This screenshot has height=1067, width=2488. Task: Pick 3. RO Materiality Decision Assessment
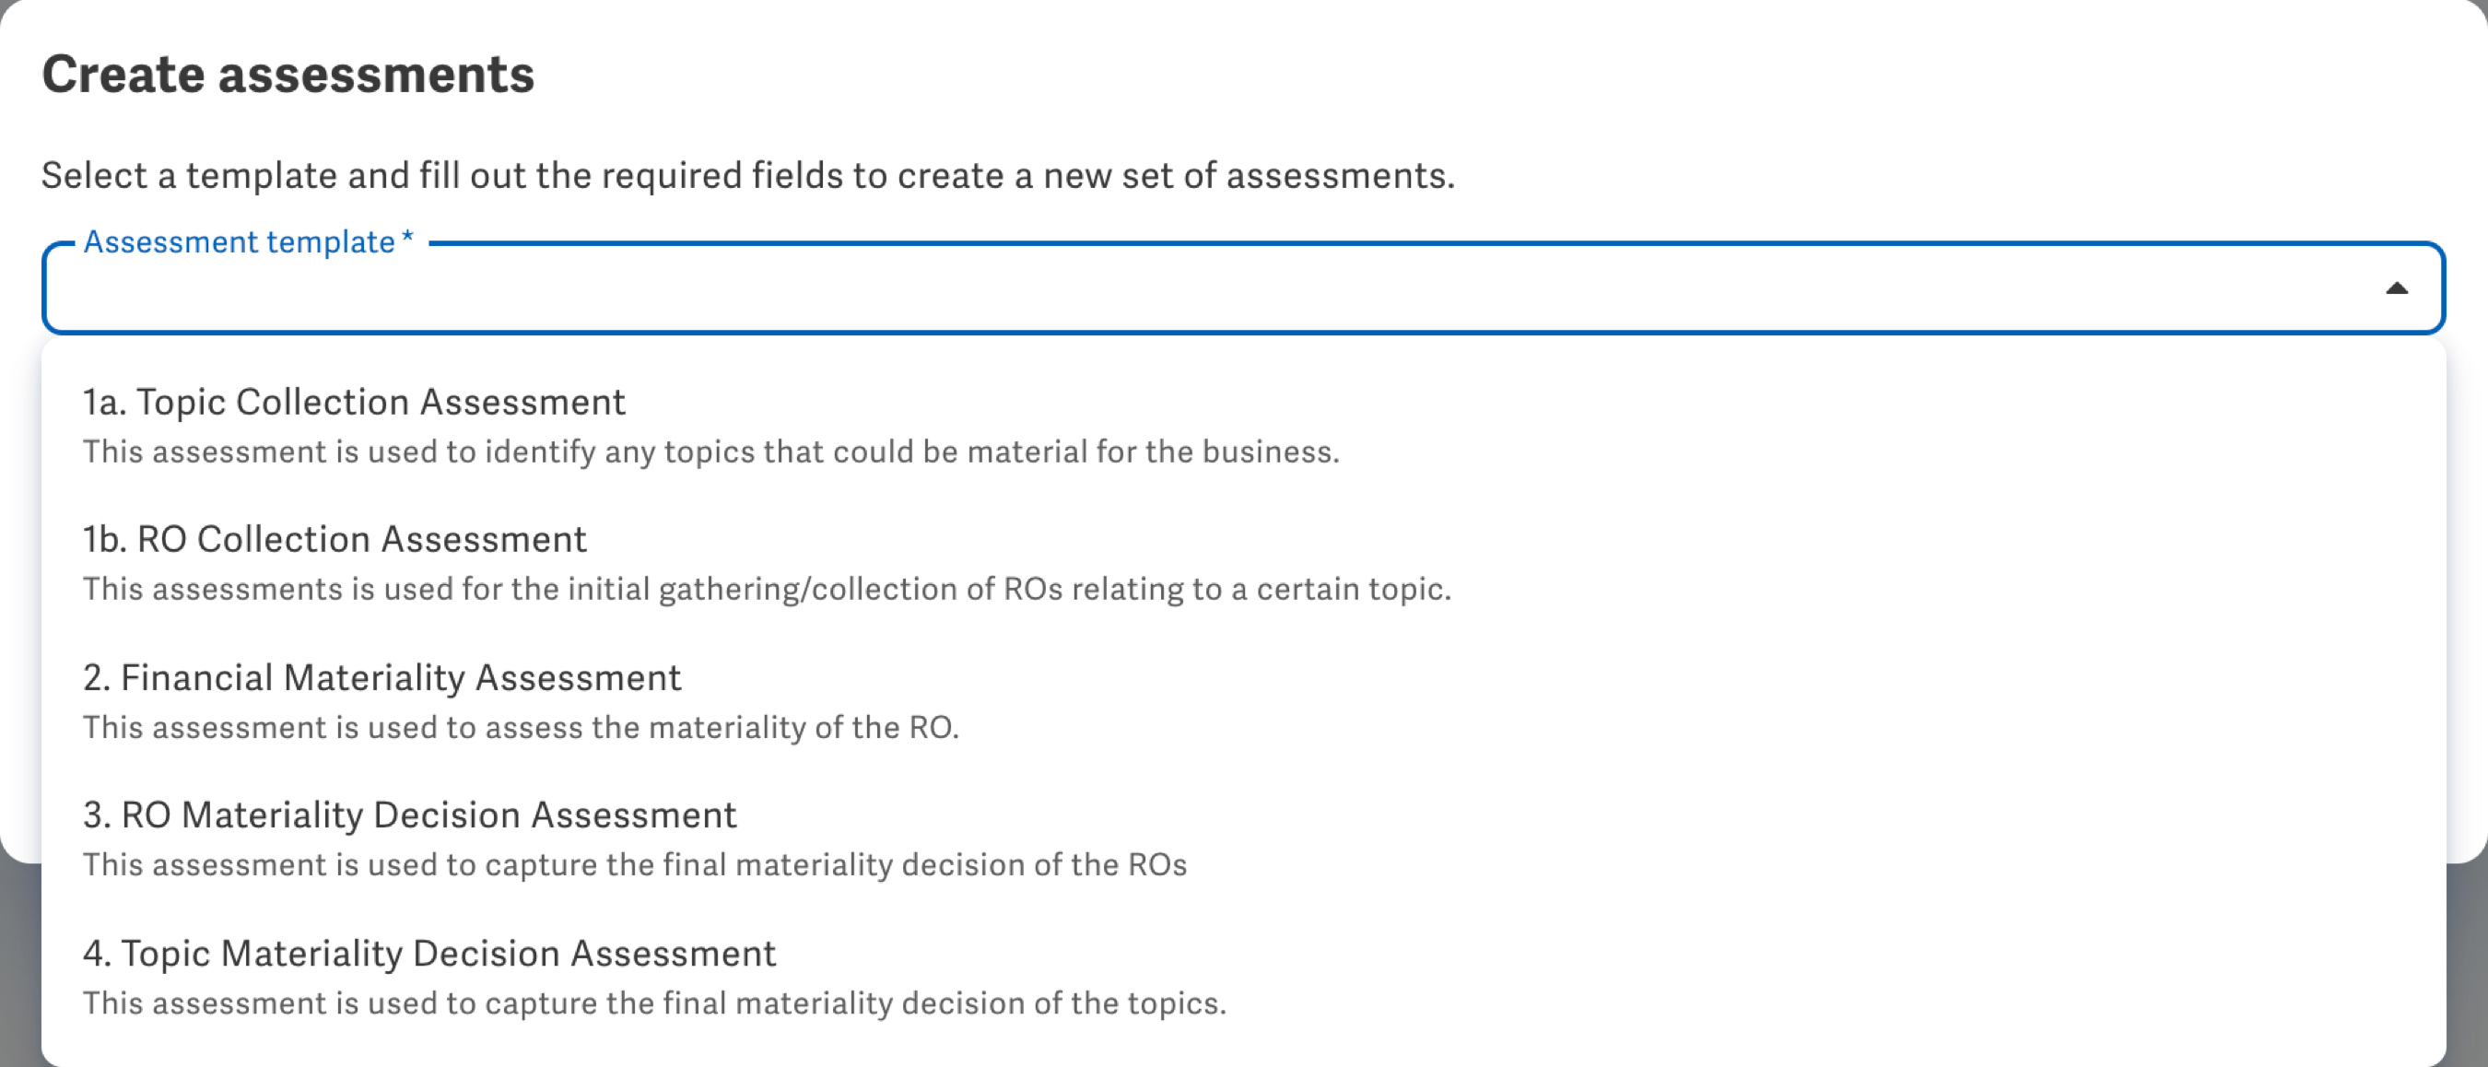tap(409, 814)
